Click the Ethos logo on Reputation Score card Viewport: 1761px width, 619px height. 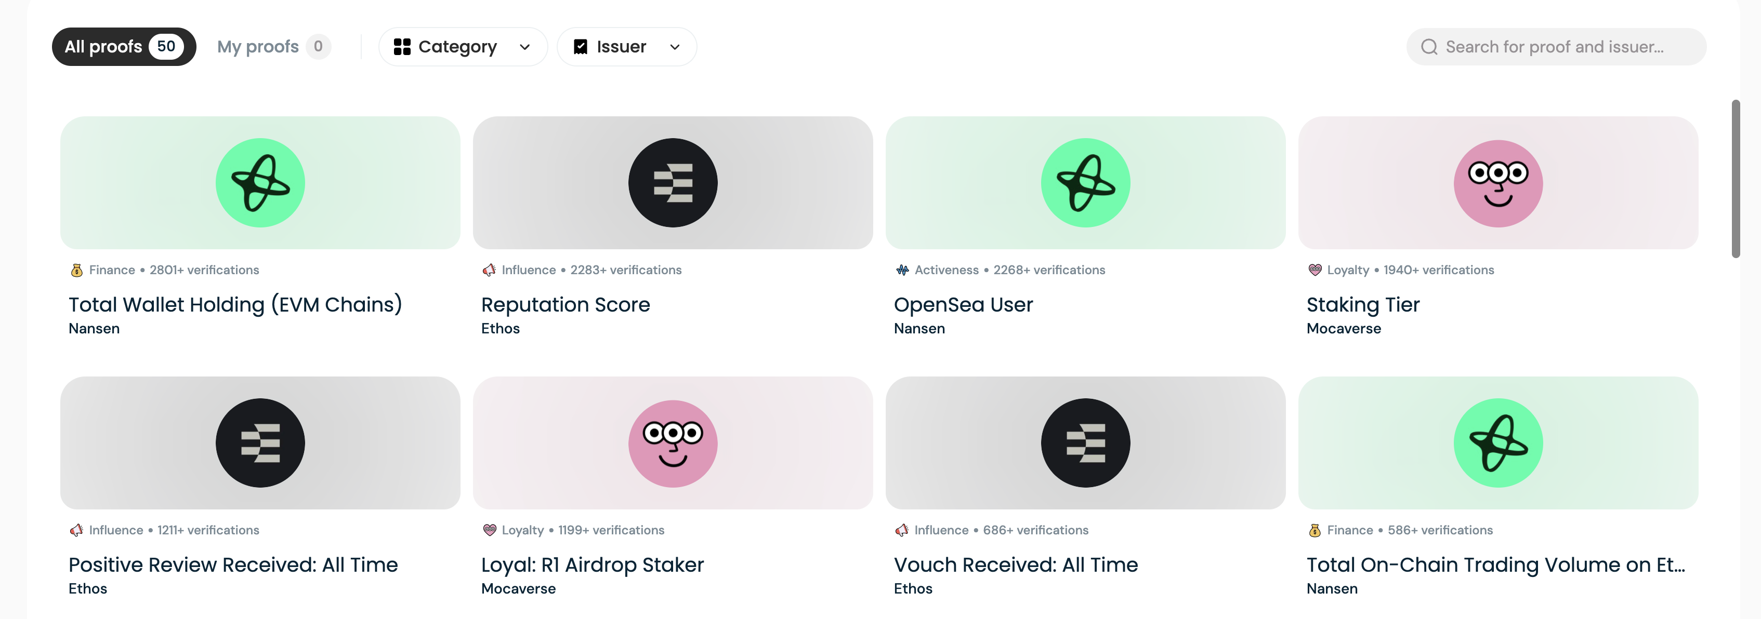click(673, 183)
